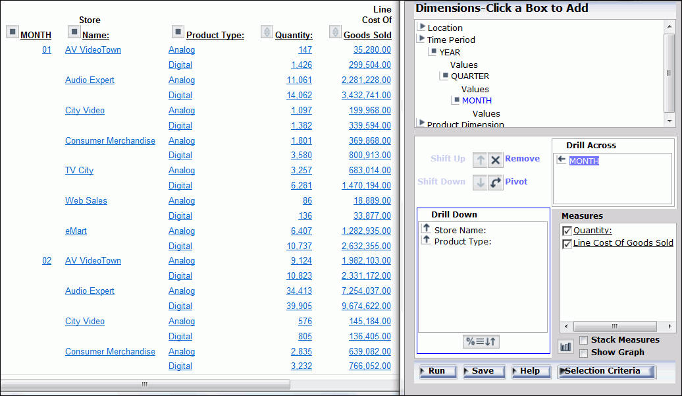Screen dimensions: 682x396
Task: Expand the Location dimension
Action: [422, 28]
